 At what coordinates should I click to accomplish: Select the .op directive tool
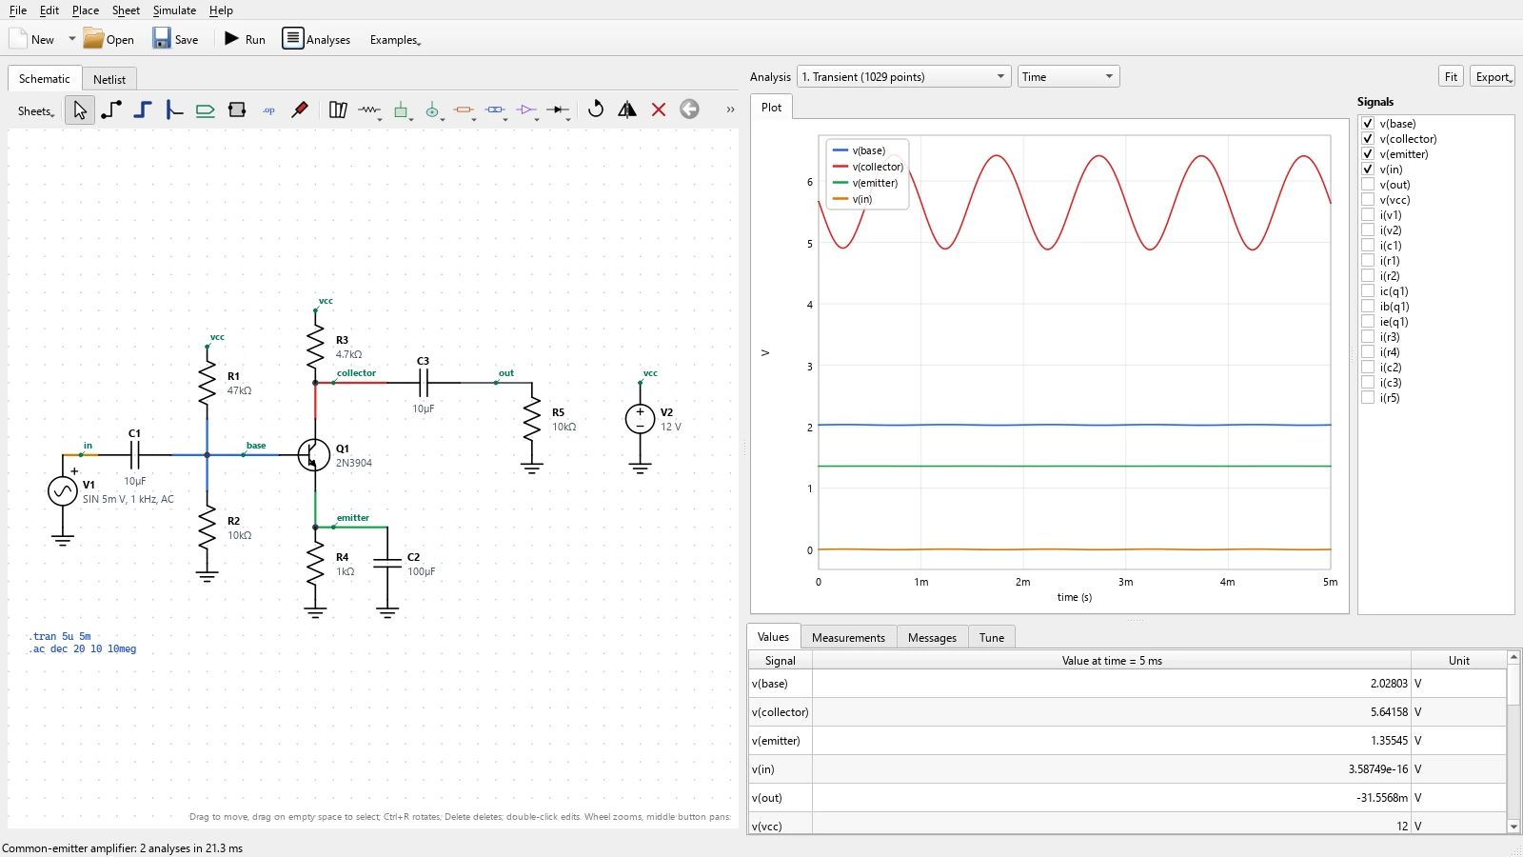(x=268, y=110)
